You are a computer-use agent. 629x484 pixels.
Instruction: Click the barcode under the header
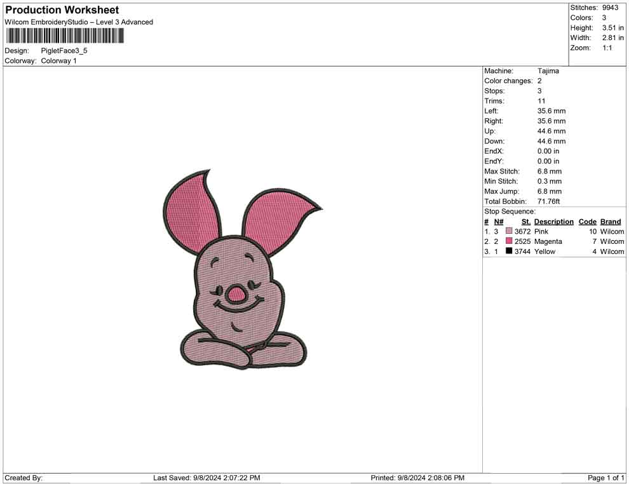coord(64,36)
